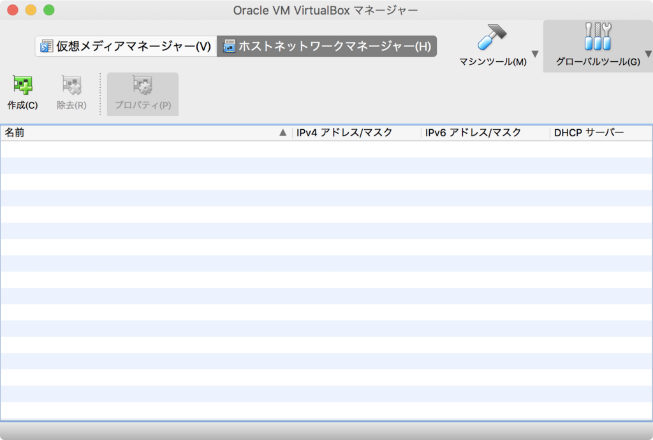Select ホストネットワークマネージャー(H) tab
This screenshot has width=653, height=440.
pos(327,46)
